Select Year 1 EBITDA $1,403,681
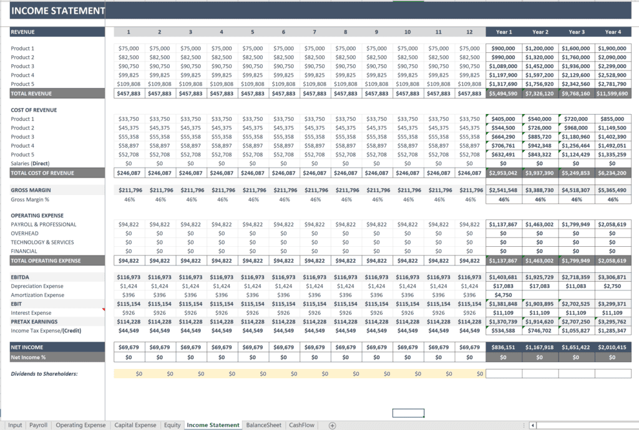 [x=504, y=277]
